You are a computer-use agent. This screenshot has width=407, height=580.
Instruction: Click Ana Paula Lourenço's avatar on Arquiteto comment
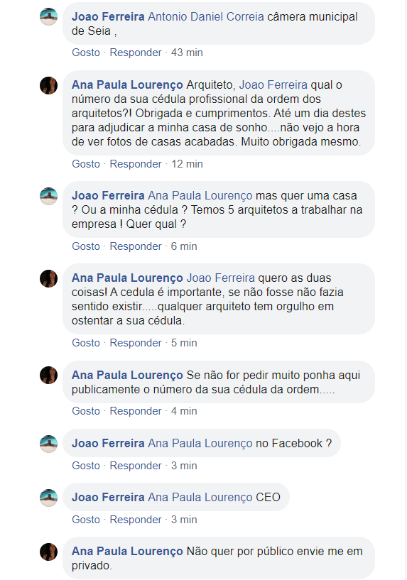pyautogui.click(x=48, y=85)
